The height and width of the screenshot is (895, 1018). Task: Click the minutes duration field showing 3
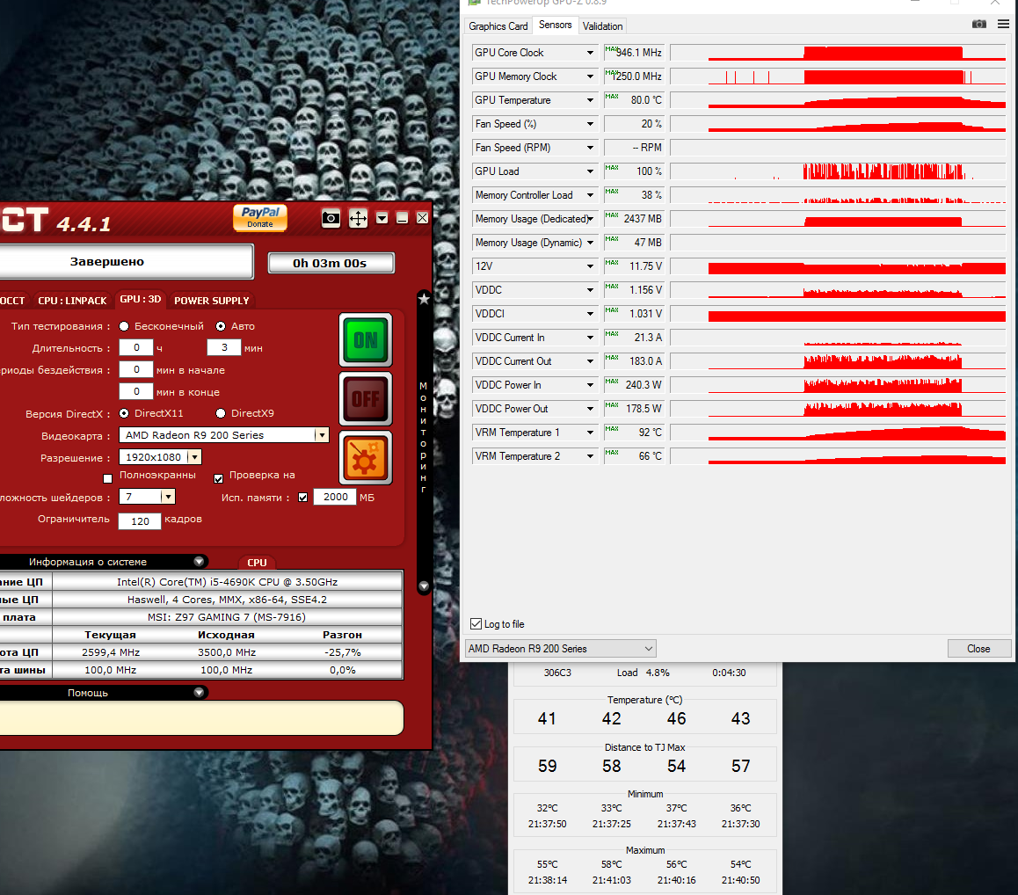click(x=224, y=347)
